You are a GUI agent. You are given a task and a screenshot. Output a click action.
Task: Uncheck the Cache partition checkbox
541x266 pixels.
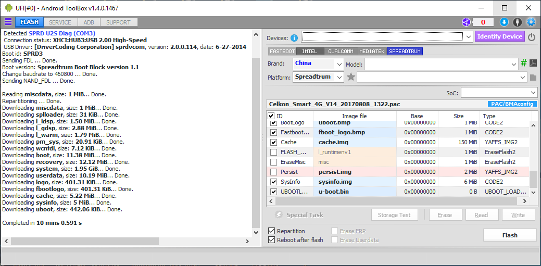click(x=273, y=142)
